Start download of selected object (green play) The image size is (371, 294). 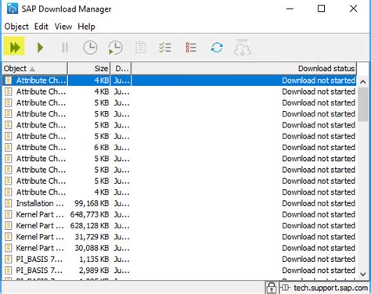[x=40, y=48]
